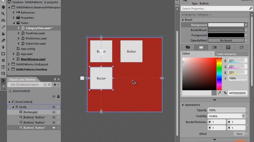Viewport: 254px width, 142px height.
Task: Expand the References node
Action: coord(13,12)
